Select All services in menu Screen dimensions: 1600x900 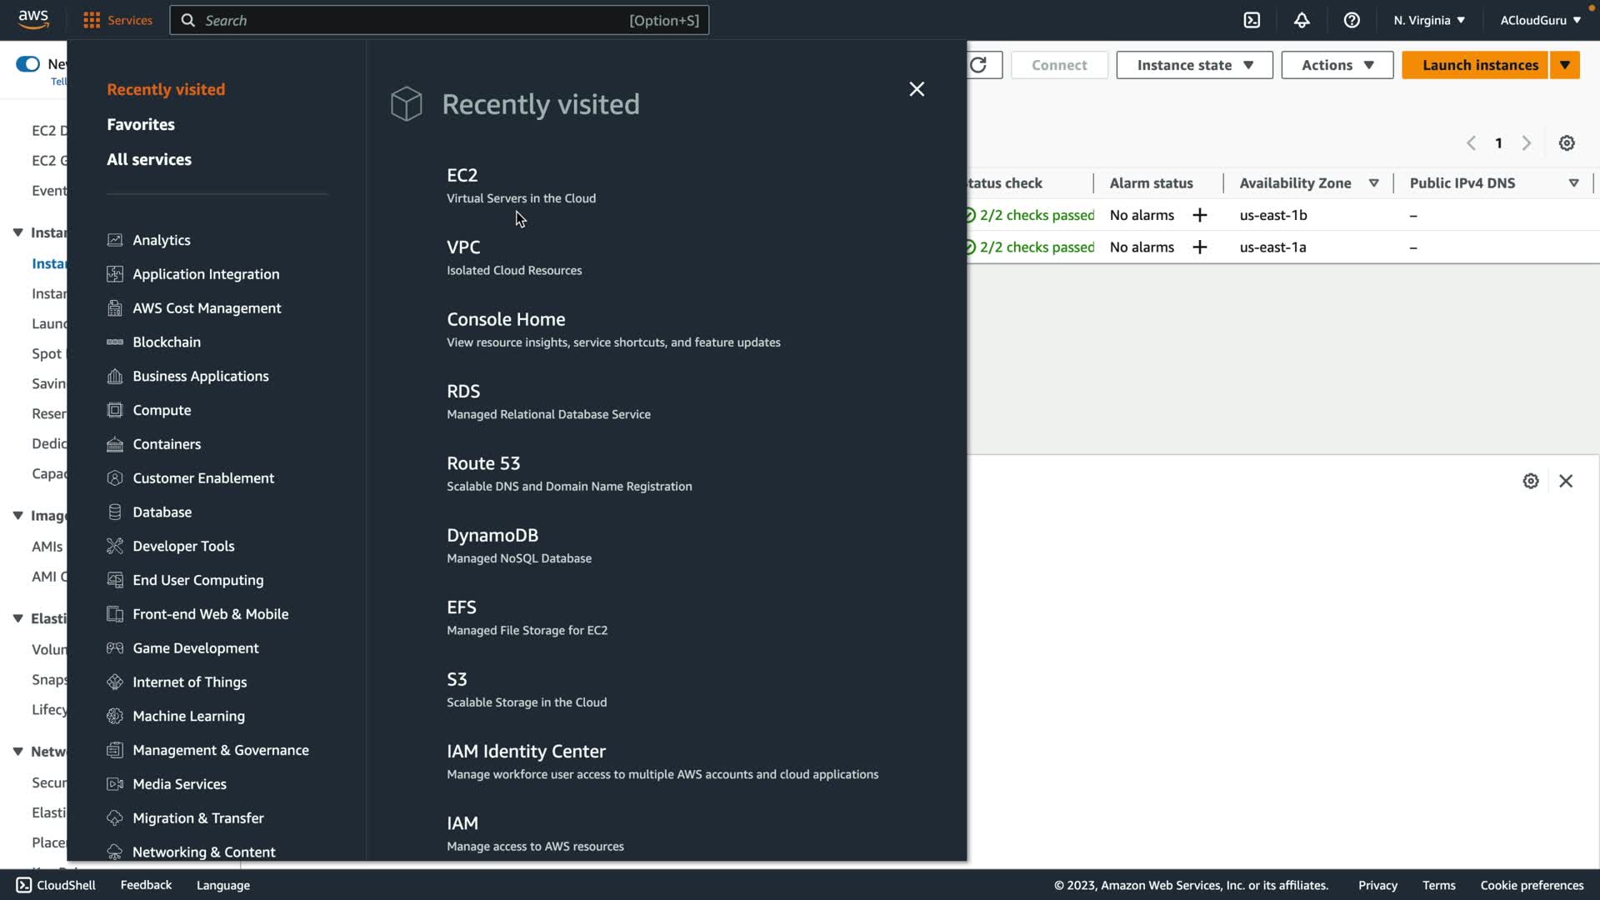click(x=149, y=159)
